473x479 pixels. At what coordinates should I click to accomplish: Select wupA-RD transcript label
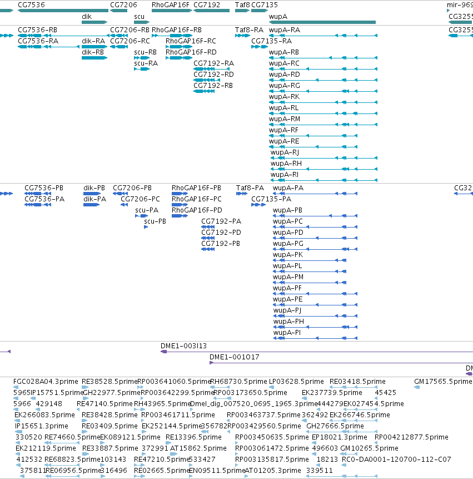[285, 75]
